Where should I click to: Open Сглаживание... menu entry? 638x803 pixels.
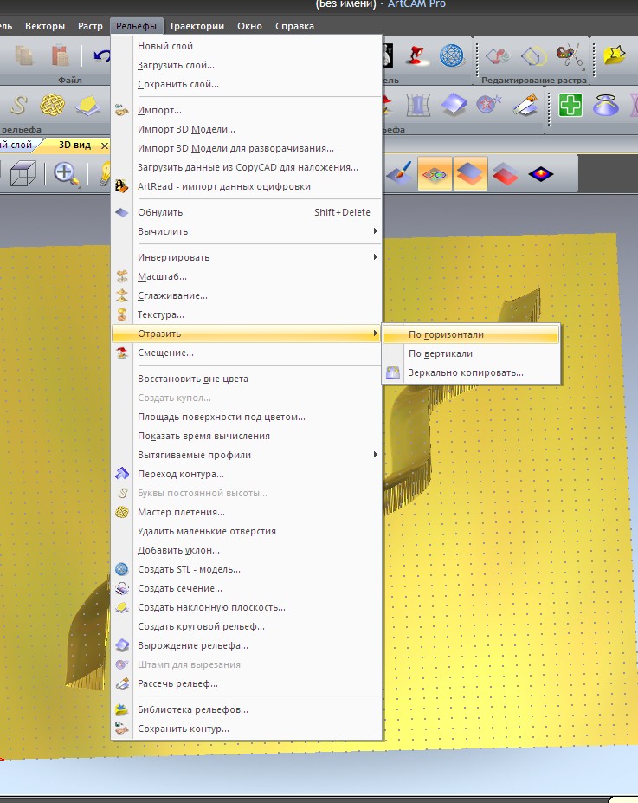click(x=247, y=295)
